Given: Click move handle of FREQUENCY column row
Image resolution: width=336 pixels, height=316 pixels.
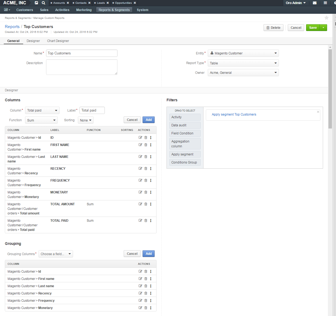Looking at the screenshot, I should 151,180.
